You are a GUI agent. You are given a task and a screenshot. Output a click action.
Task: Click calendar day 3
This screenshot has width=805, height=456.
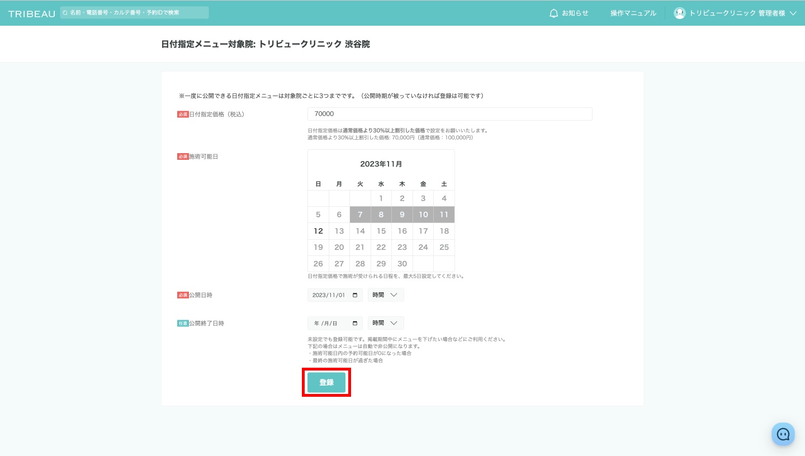point(423,198)
